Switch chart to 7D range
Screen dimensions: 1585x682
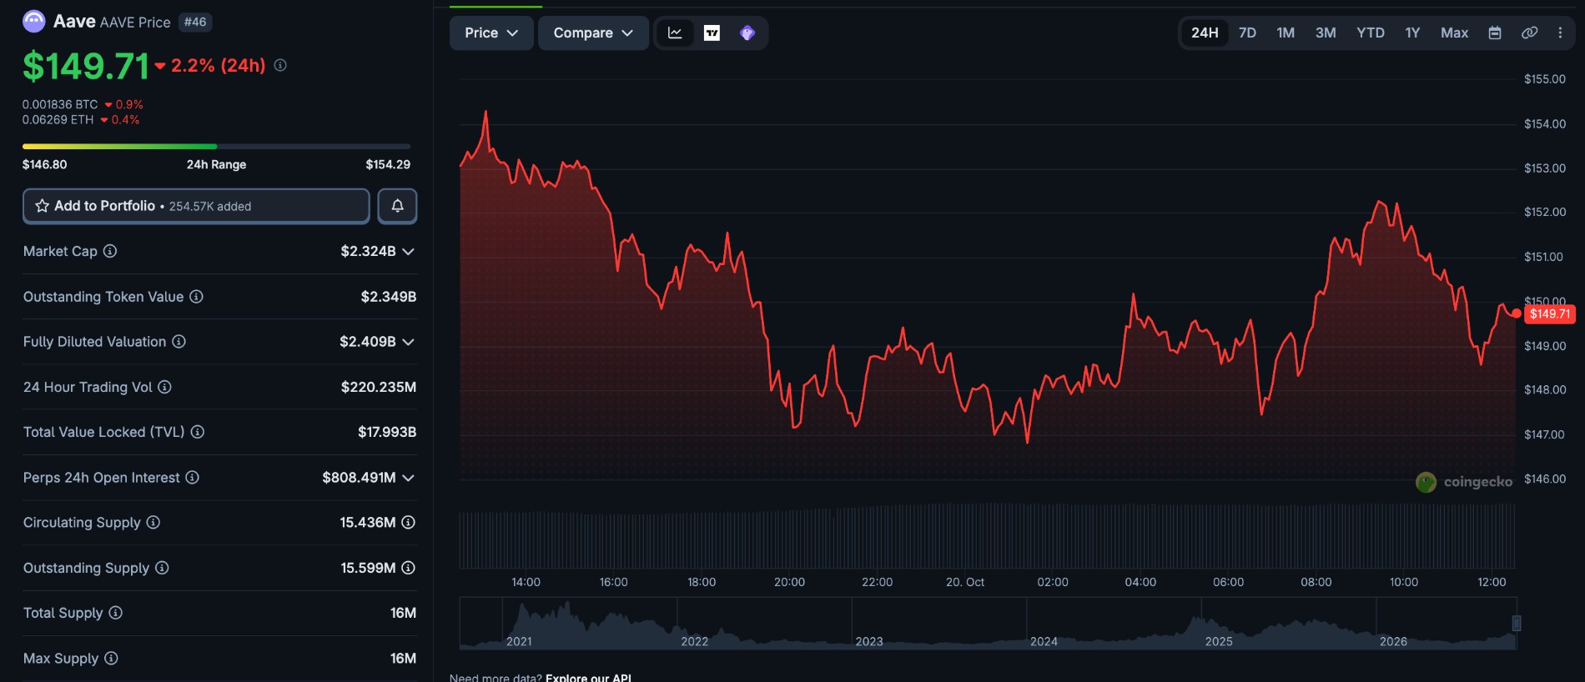[x=1247, y=33]
